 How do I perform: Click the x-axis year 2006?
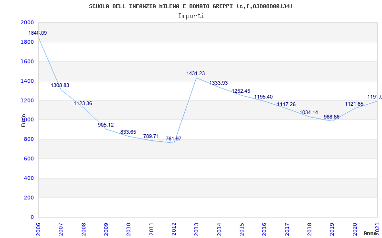[39, 229]
